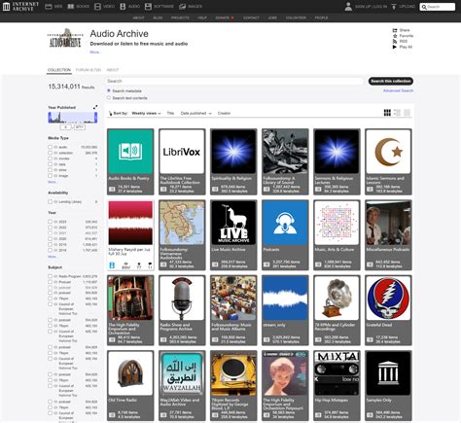461x423 pixels.
Task: Open the Books section icon in top bar
Action: (71, 7)
